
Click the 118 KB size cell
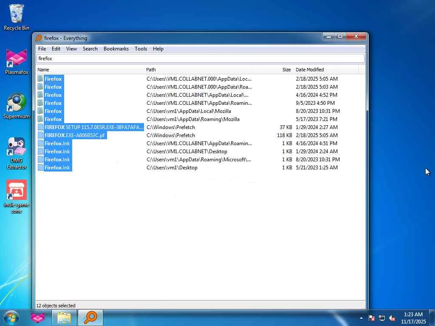(284, 135)
